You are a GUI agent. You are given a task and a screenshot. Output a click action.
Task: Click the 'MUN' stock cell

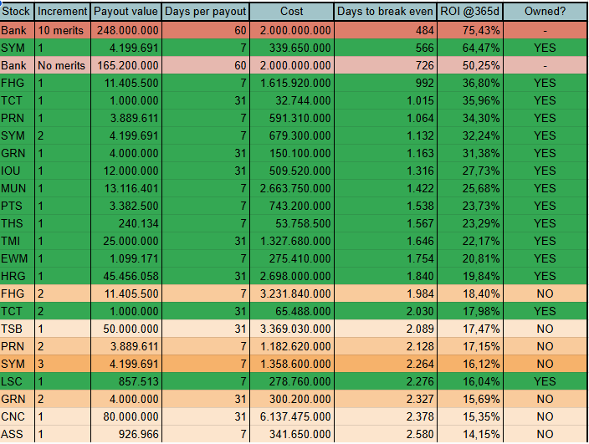pyautogui.click(x=18, y=188)
